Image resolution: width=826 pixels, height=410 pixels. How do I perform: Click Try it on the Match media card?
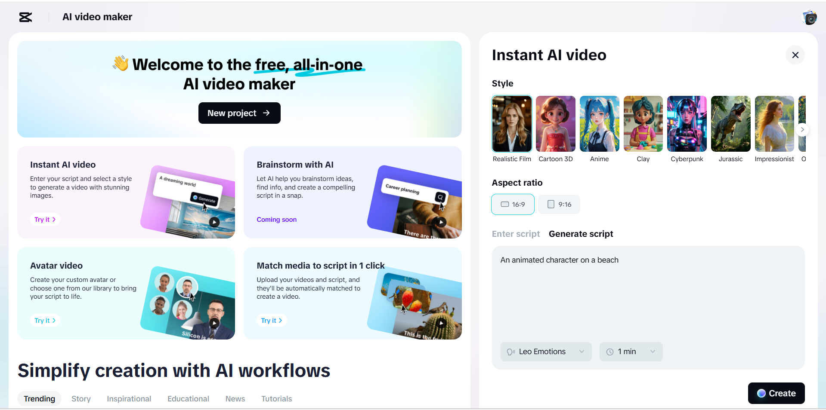(271, 320)
